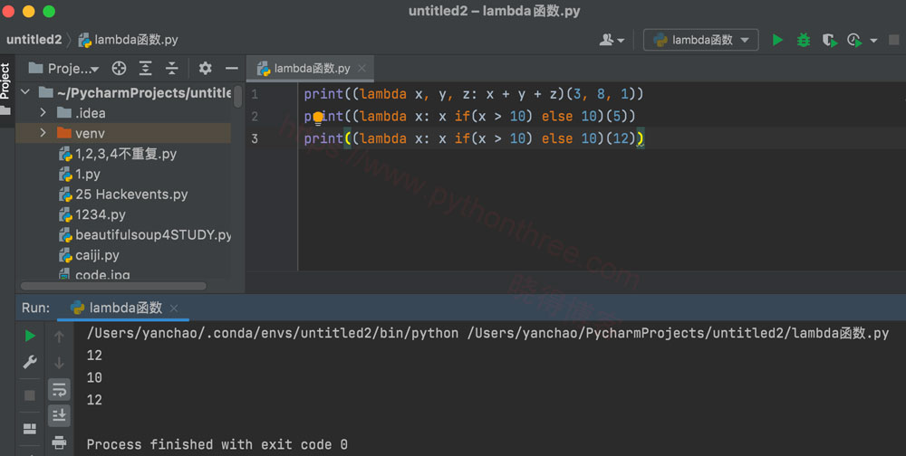The width and height of the screenshot is (906, 456).
Task: Run with coverage shield icon
Action: 830,40
